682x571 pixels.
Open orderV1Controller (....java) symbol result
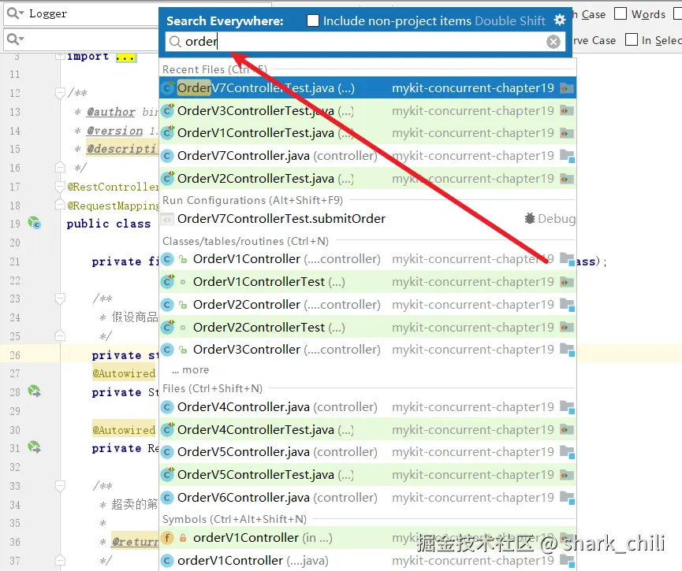pyautogui.click(x=367, y=561)
